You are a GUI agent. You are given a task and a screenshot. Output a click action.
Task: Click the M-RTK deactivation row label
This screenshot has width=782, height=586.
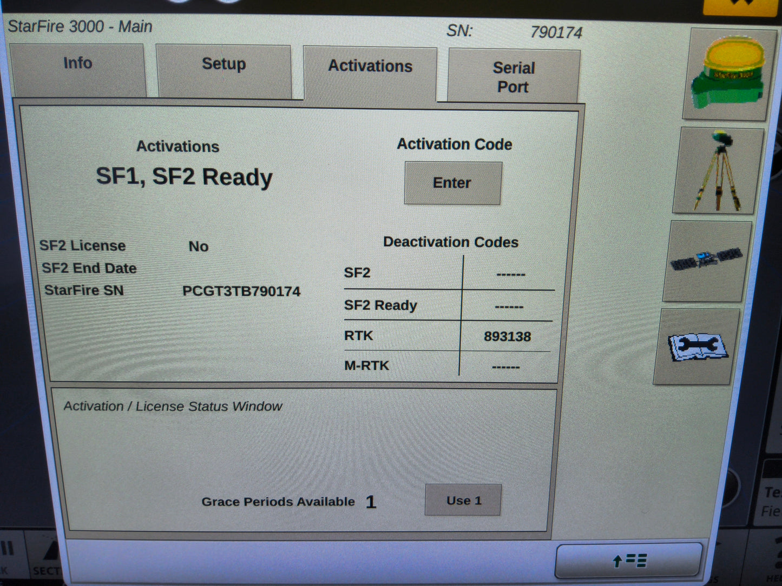366,366
